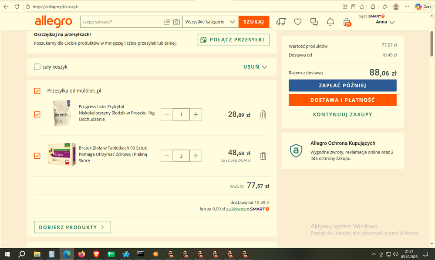Open Copilot chat in browser toolbar

coord(423,7)
